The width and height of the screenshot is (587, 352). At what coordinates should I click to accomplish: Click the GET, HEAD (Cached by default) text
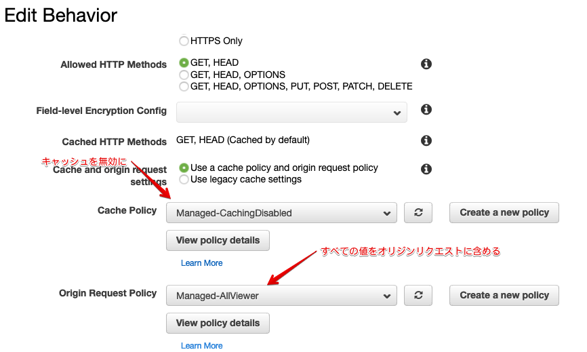tap(243, 140)
